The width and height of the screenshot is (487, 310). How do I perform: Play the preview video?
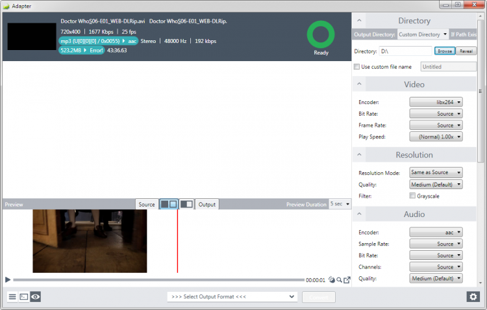(x=8, y=280)
